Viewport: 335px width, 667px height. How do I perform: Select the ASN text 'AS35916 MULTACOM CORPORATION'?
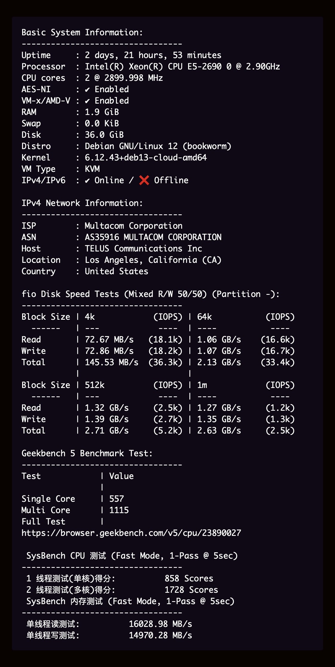[x=153, y=237]
